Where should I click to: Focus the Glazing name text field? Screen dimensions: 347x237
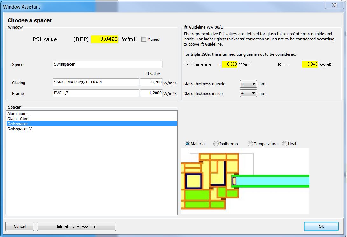click(96, 82)
